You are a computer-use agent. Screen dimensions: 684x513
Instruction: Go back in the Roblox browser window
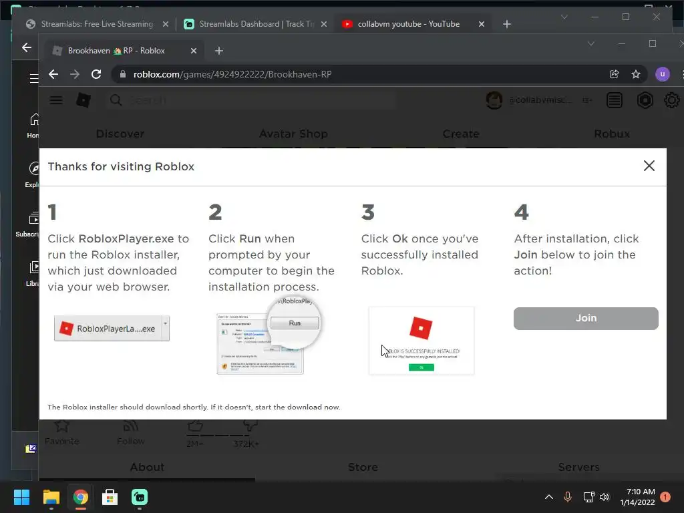(x=53, y=74)
